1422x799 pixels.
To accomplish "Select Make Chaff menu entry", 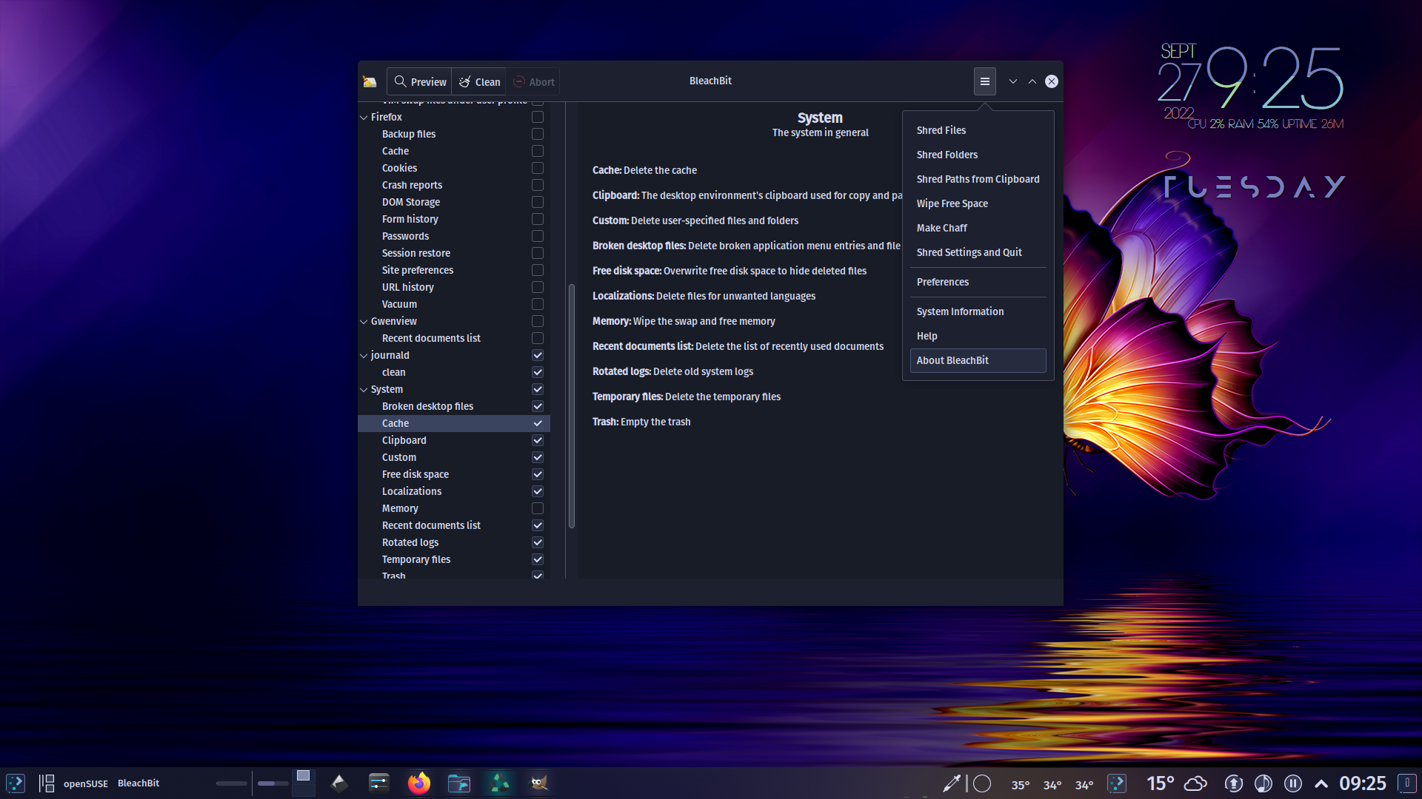I will (x=978, y=228).
